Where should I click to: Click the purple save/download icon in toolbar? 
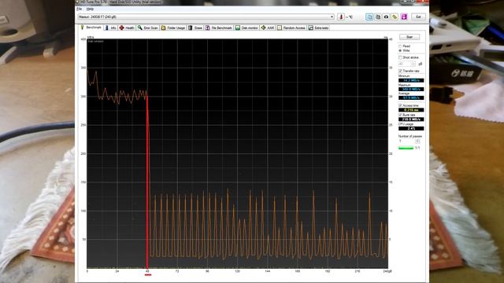tap(404, 17)
